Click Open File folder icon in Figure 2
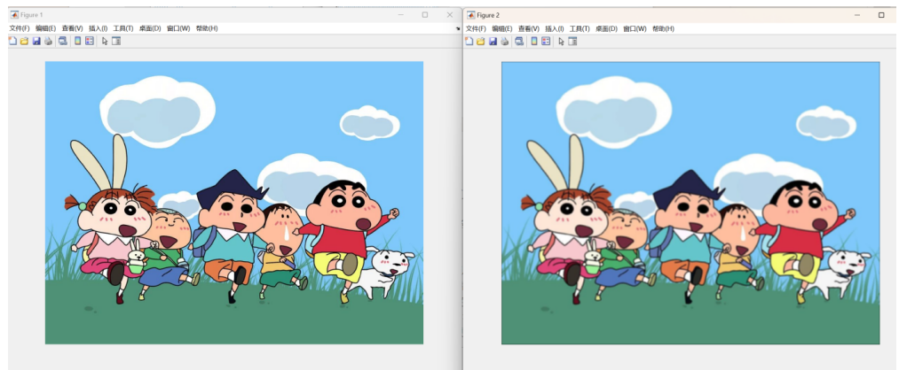This screenshot has width=899, height=370. click(x=480, y=42)
